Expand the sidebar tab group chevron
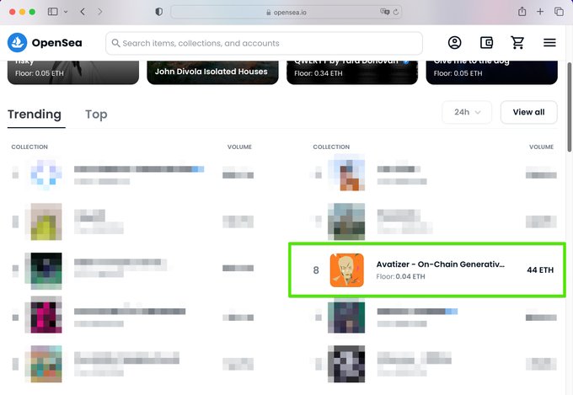 pos(66,12)
